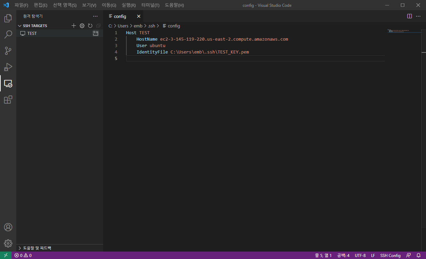Connect to TEST host in new window
The width and height of the screenshot is (426, 259).
(96, 33)
